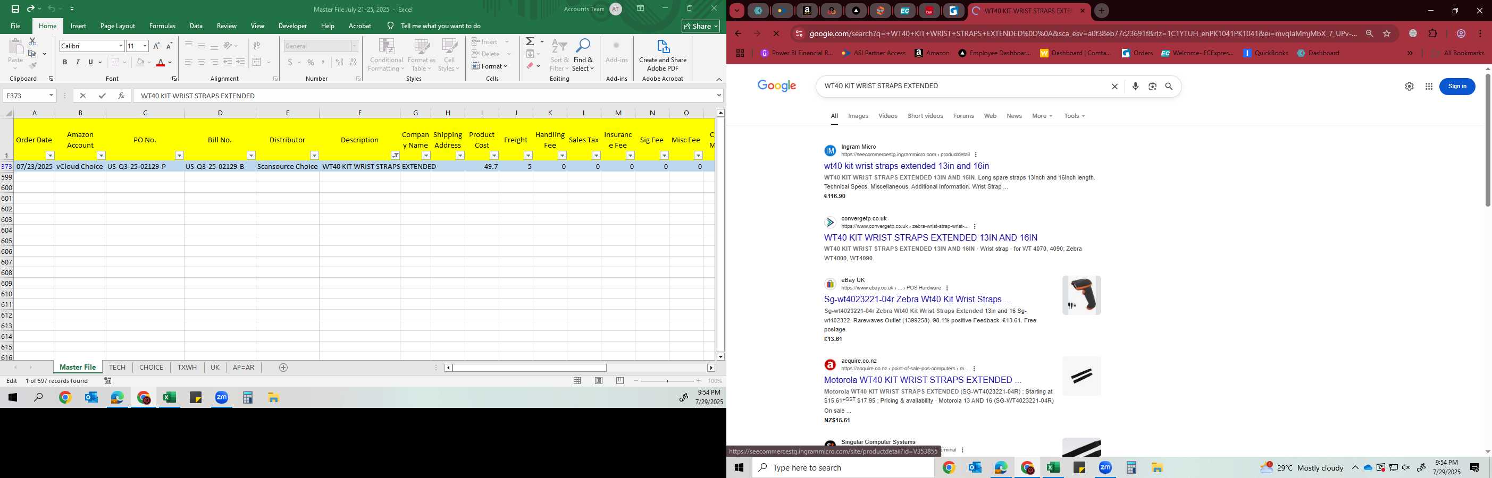Click the Google Sign in button

[1457, 86]
